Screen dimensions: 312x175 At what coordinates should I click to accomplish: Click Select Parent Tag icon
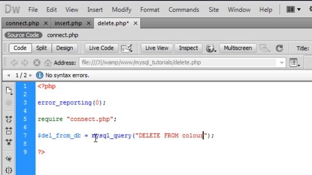pyautogui.click(x=9, y=159)
